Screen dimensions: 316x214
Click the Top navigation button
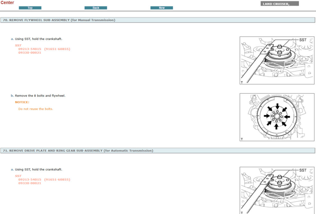[x=30, y=8]
